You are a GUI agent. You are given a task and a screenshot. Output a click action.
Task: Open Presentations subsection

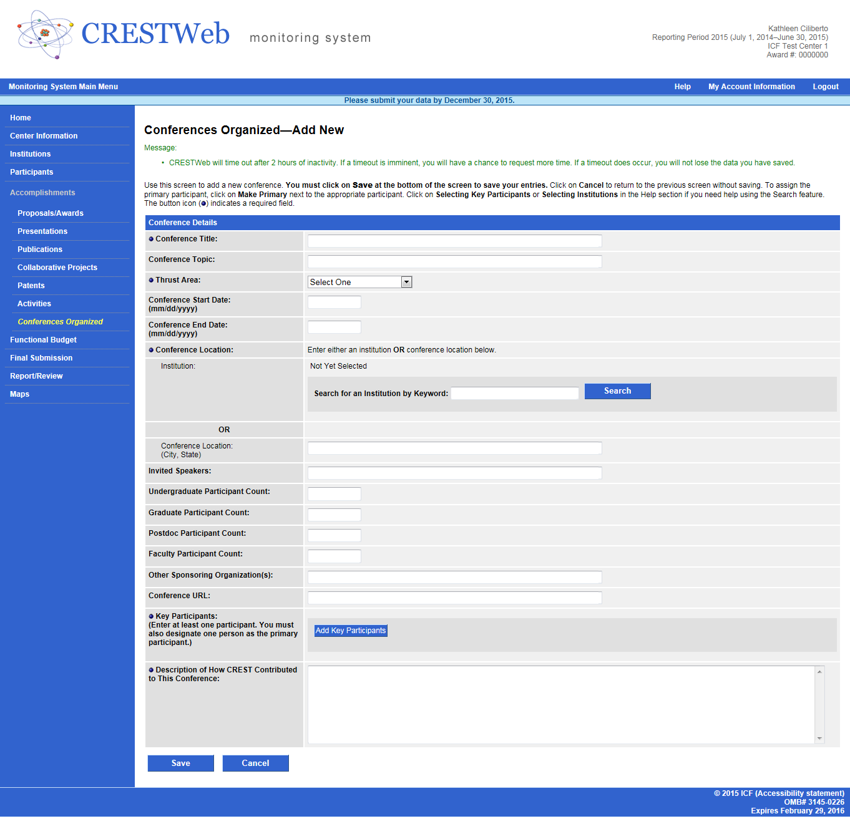tap(42, 231)
